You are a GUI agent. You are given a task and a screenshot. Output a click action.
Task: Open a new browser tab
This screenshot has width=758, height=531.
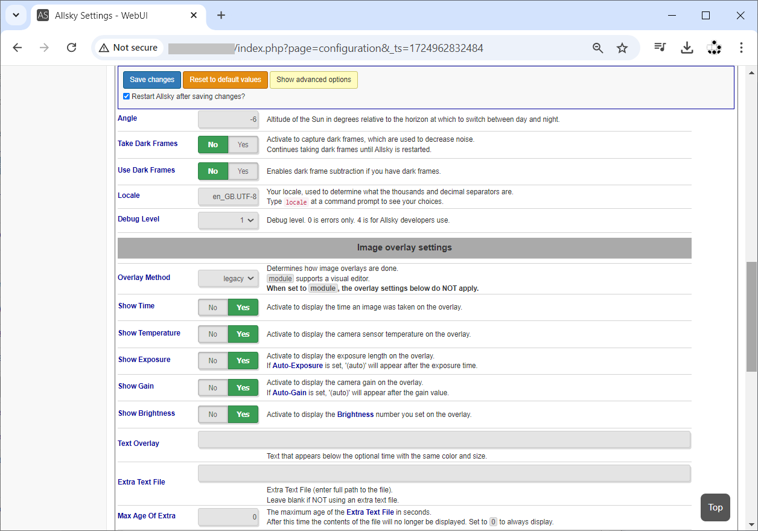(x=221, y=16)
